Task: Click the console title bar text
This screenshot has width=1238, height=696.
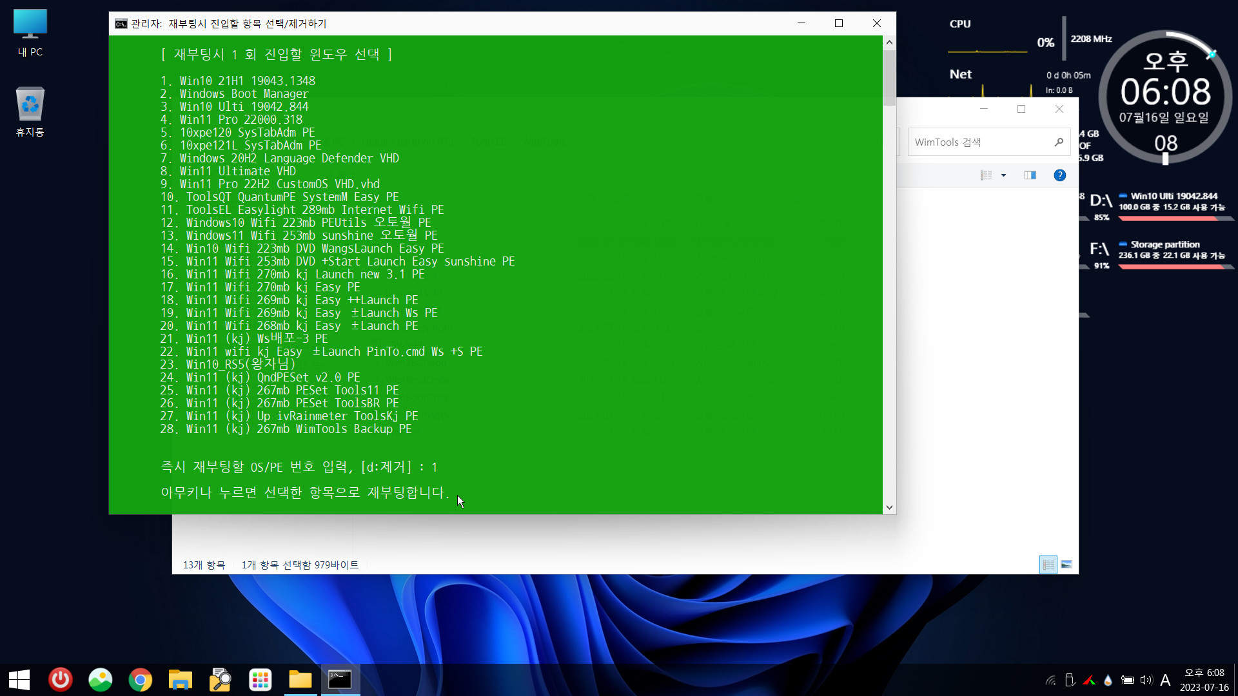Action: [229, 24]
